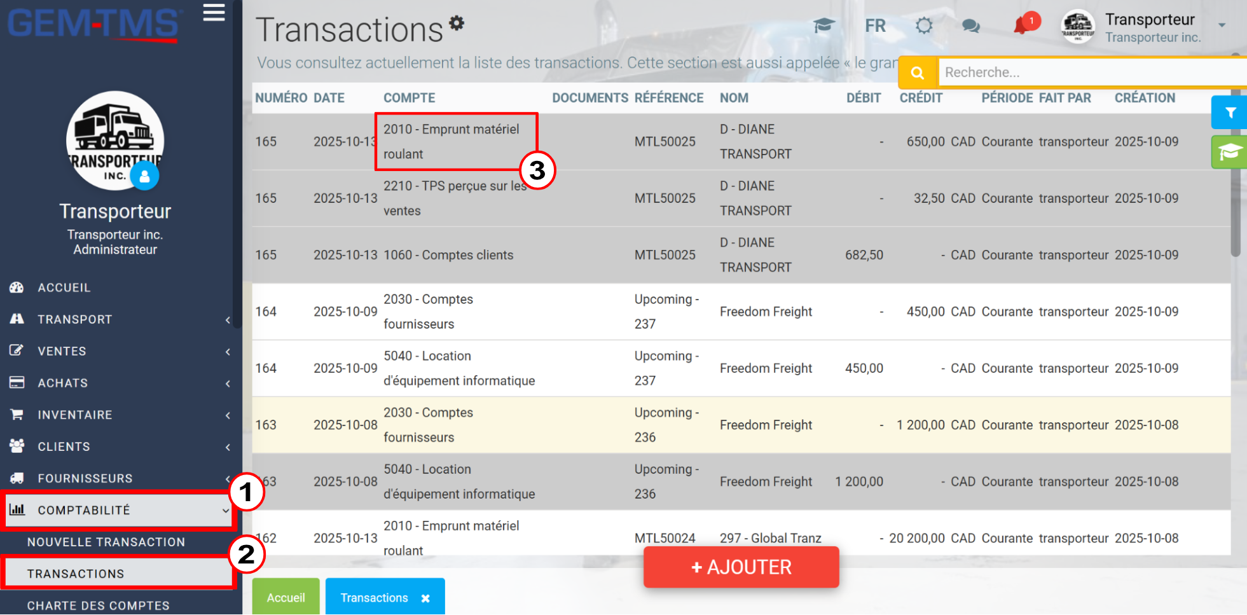Click the 1 200,00 debit value

[859, 481]
